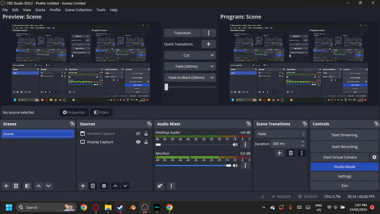Open Steam from the taskbar
380x214 pixels.
[x=120, y=208]
